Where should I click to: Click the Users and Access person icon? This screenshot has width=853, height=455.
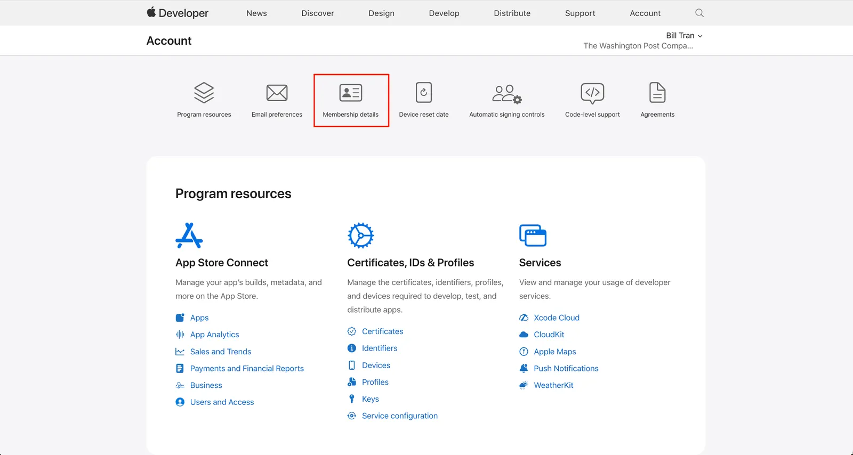(x=180, y=402)
